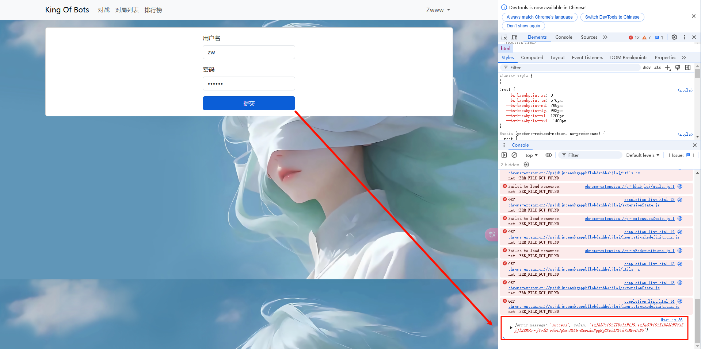Image resolution: width=701 pixels, height=349 pixels.
Task: Show the console sidebar
Action: point(504,155)
